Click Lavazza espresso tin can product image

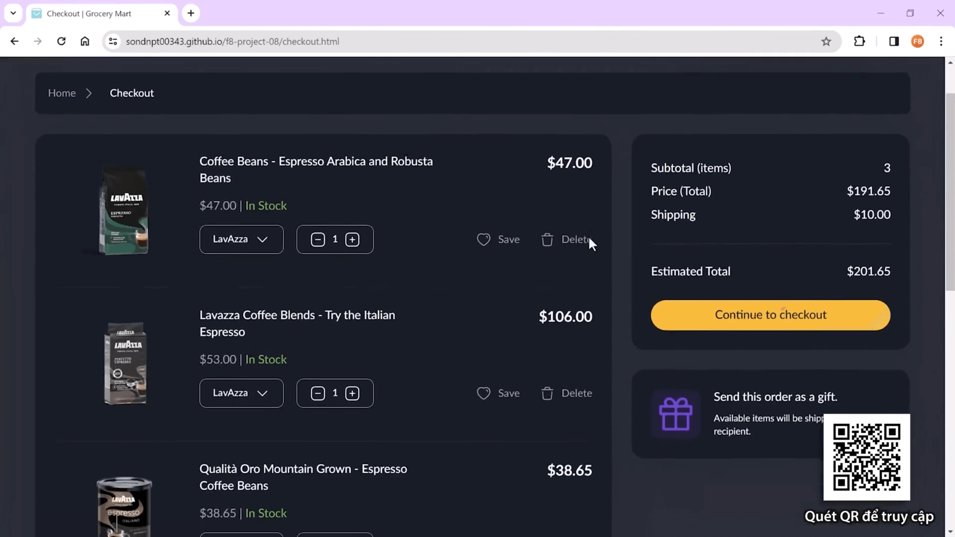point(124,507)
